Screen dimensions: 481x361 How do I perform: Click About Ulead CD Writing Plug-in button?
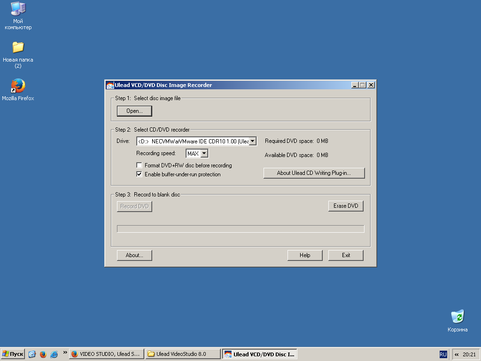tap(314, 173)
